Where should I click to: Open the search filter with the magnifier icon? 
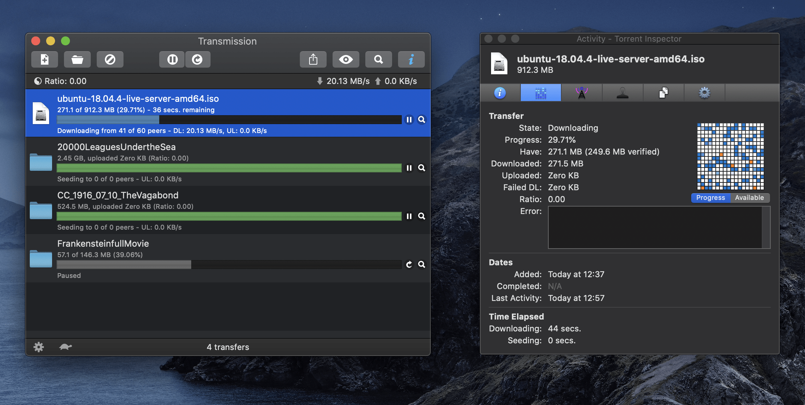(x=379, y=59)
